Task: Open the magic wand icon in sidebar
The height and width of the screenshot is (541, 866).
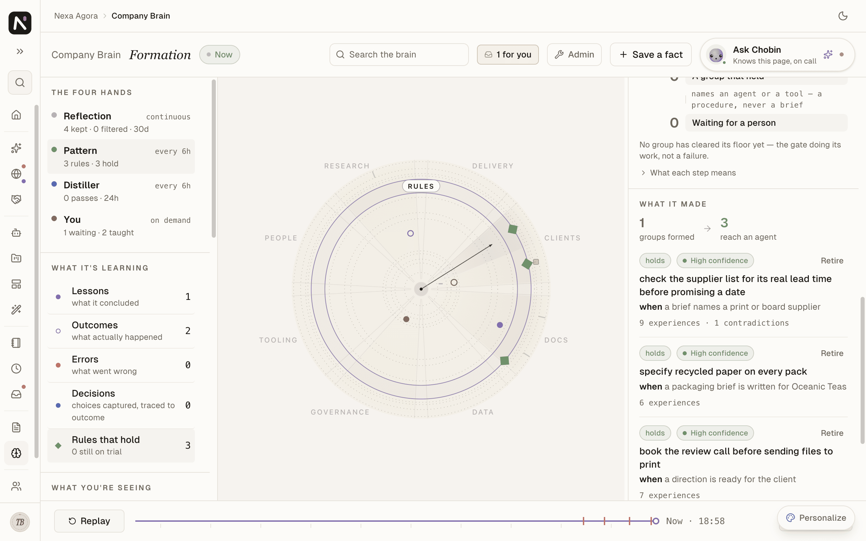Action: [x=16, y=309]
